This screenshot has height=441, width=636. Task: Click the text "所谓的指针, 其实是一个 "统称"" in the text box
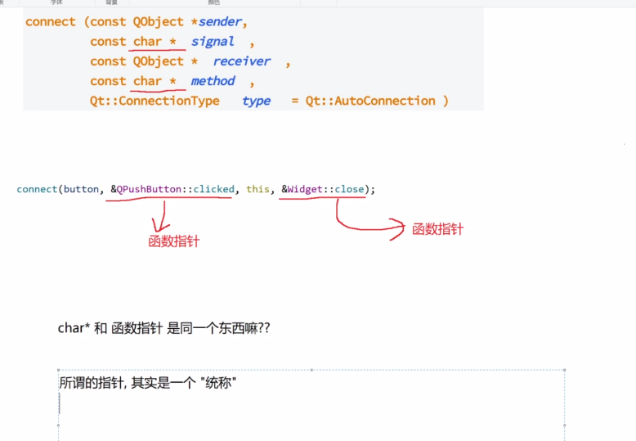(x=148, y=383)
